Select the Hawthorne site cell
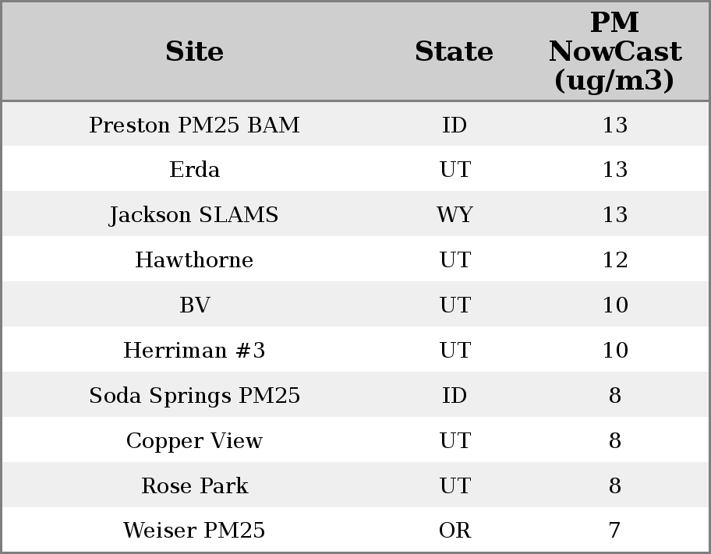Screen dimensions: 711x554 click(x=194, y=260)
